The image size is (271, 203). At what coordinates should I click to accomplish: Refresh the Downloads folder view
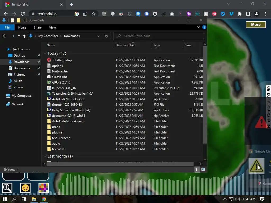point(106,36)
